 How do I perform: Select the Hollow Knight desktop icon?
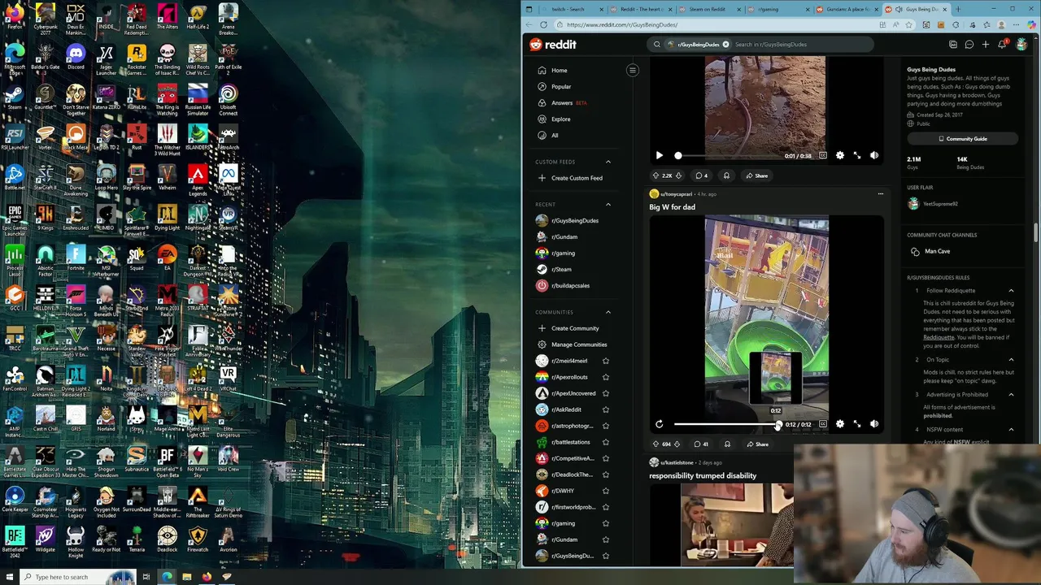point(76,540)
